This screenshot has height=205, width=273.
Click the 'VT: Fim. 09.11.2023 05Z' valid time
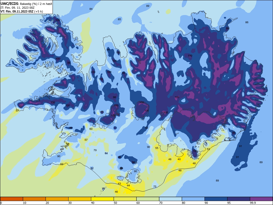tap(17, 11)
